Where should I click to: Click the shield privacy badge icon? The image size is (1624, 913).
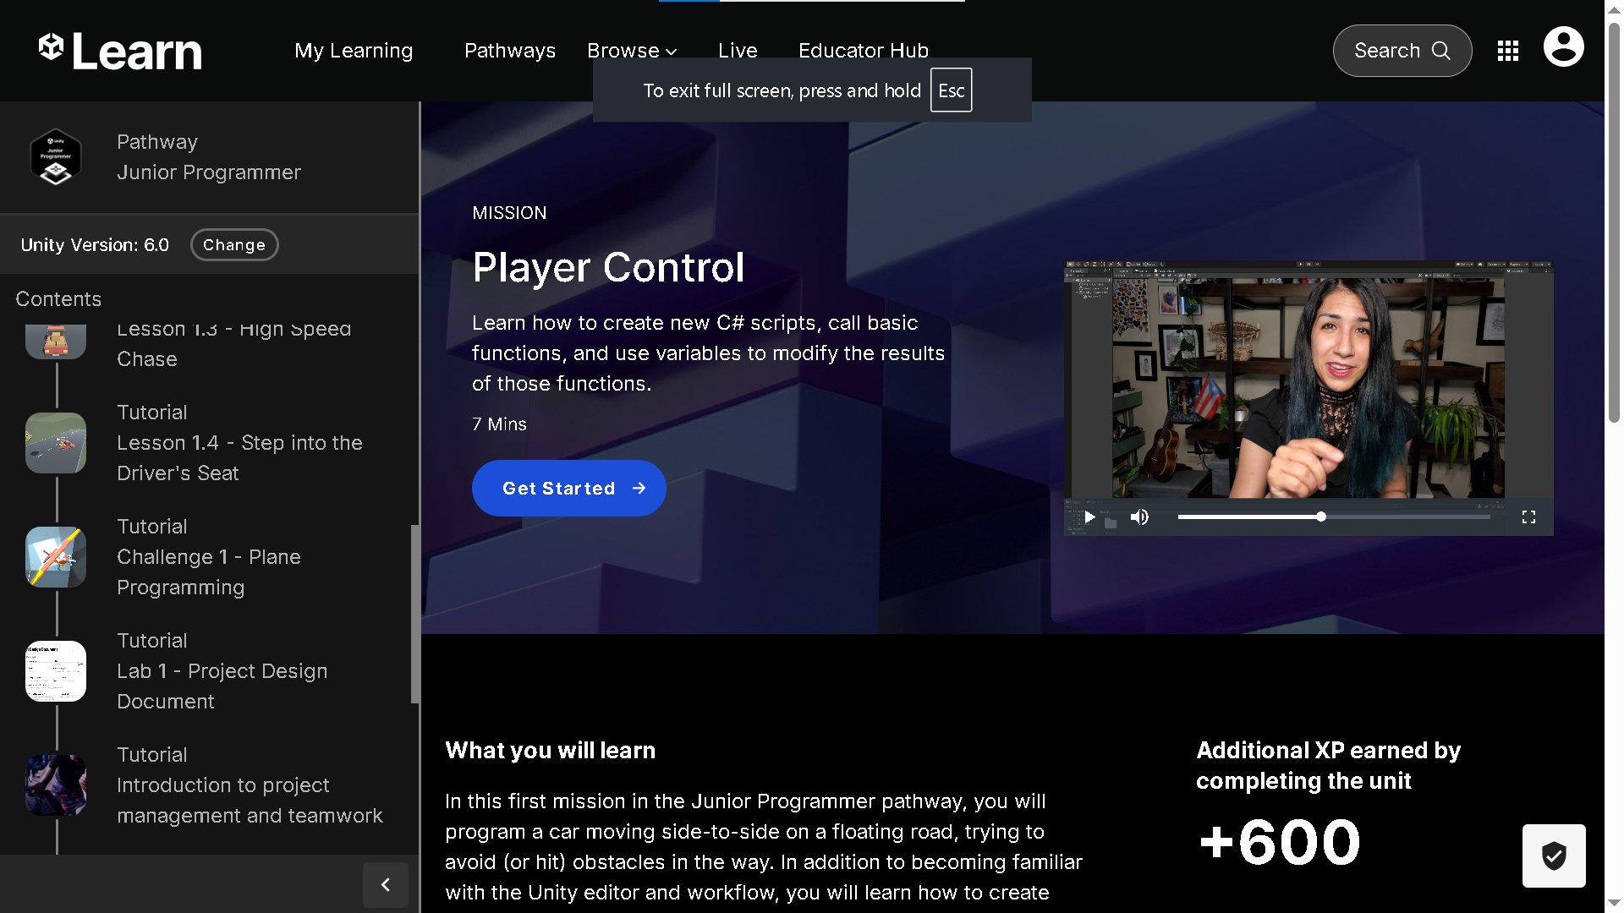coord(1554,856)
